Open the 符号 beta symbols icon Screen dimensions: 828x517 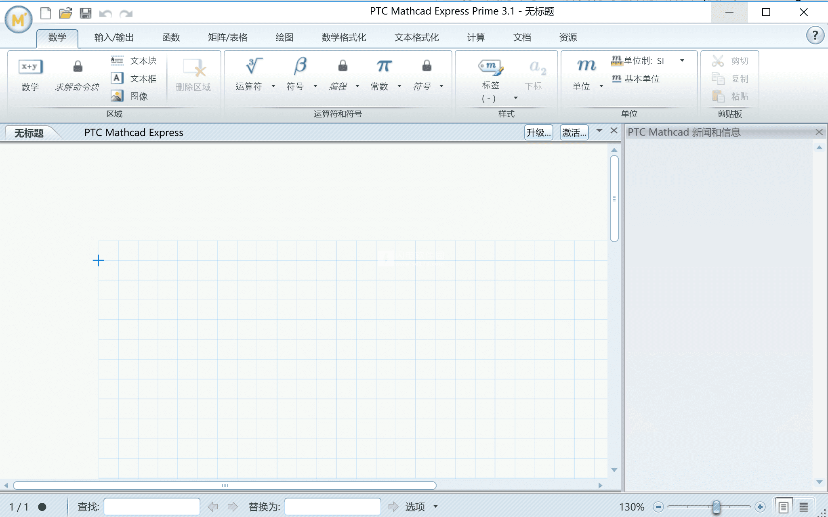301,65
